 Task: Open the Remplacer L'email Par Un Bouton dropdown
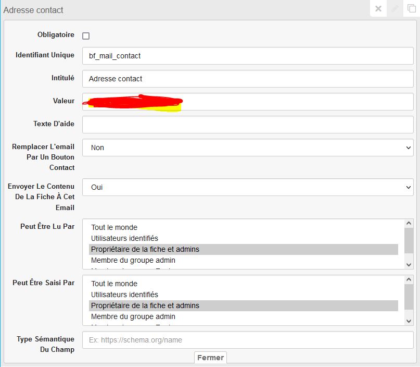tap(248, 148)
